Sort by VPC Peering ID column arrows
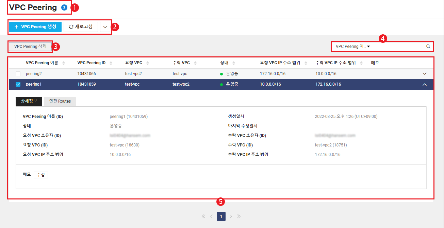 pos(111,63)
